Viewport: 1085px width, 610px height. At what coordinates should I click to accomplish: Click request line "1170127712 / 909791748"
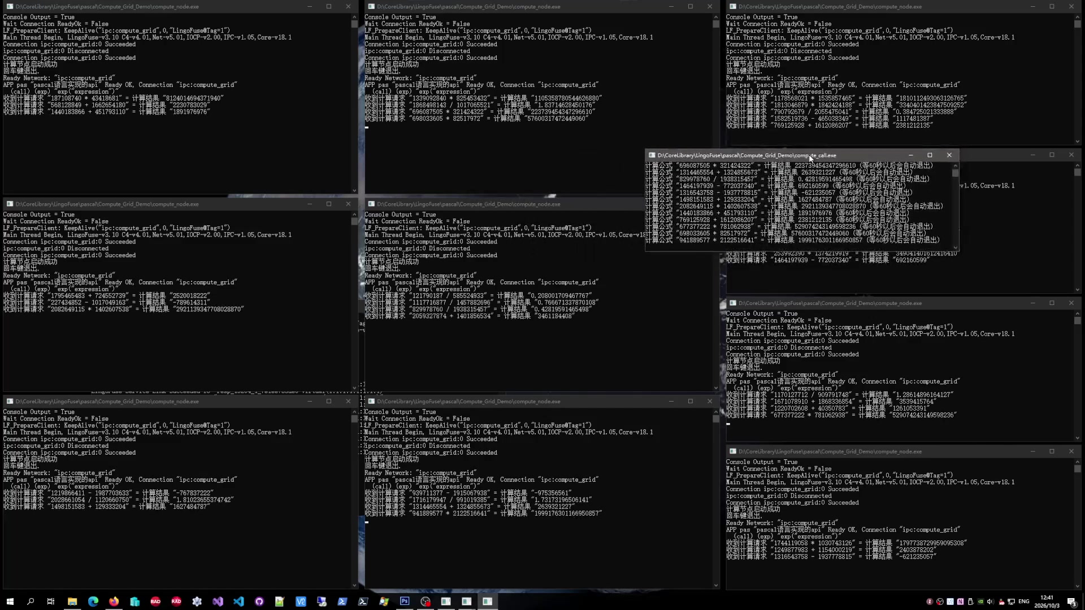[x=840, y=395]
